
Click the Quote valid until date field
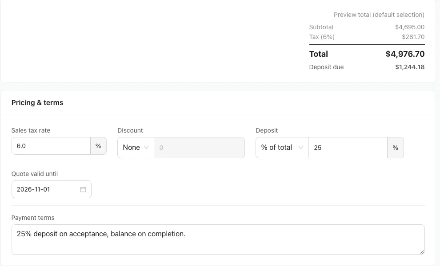(x=52, y=189)
